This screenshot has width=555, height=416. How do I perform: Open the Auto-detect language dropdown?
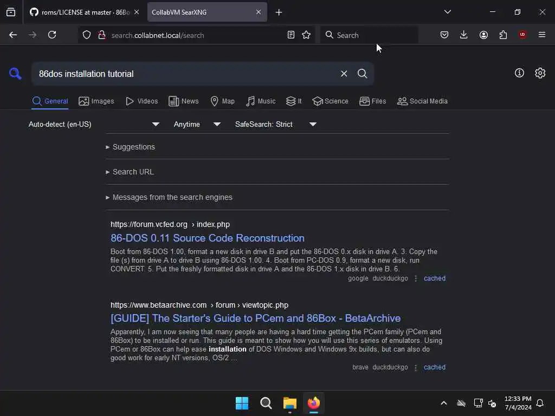pos(94,124)
